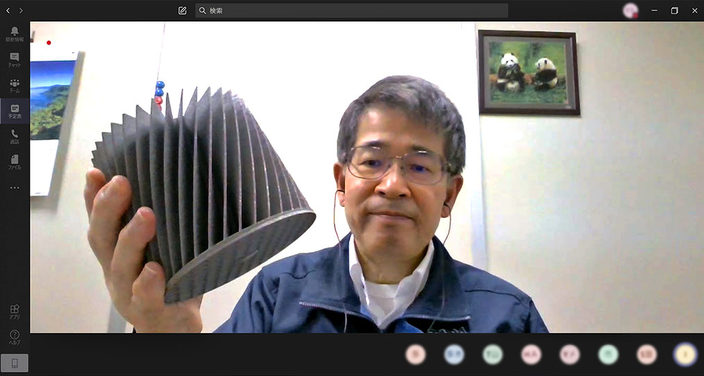The width and height of the screenshot is (704, 376).
Task: Maximize the Teams window
Action: (674, 10)
